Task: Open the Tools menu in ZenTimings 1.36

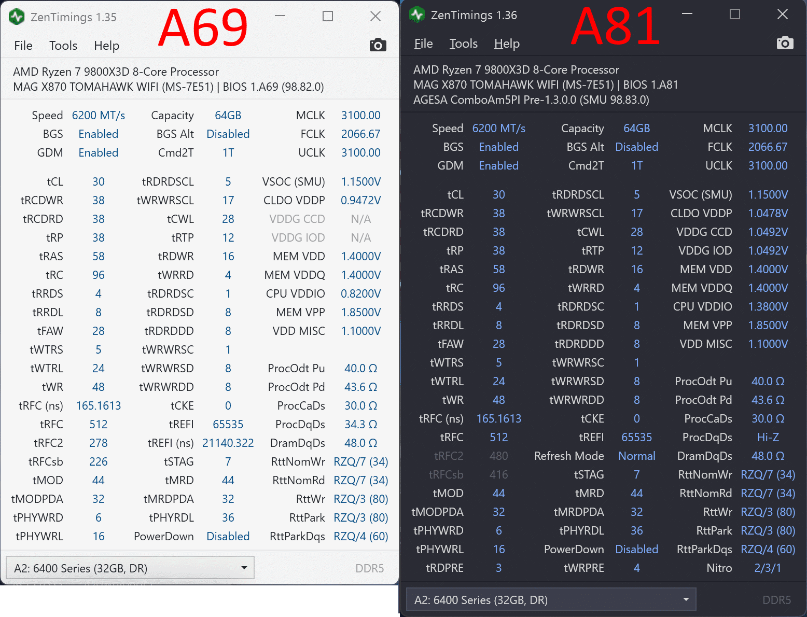Action: (464, 44)
